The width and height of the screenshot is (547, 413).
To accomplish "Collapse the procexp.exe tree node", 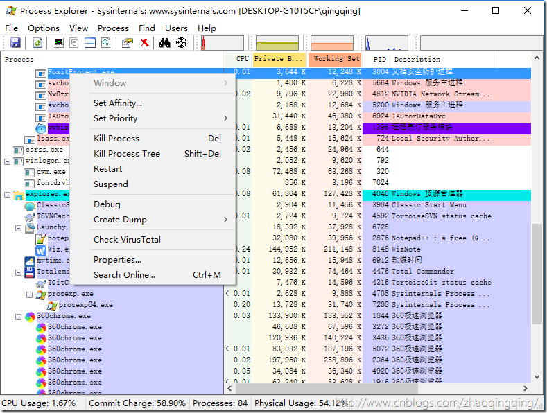I will point(29,295).
